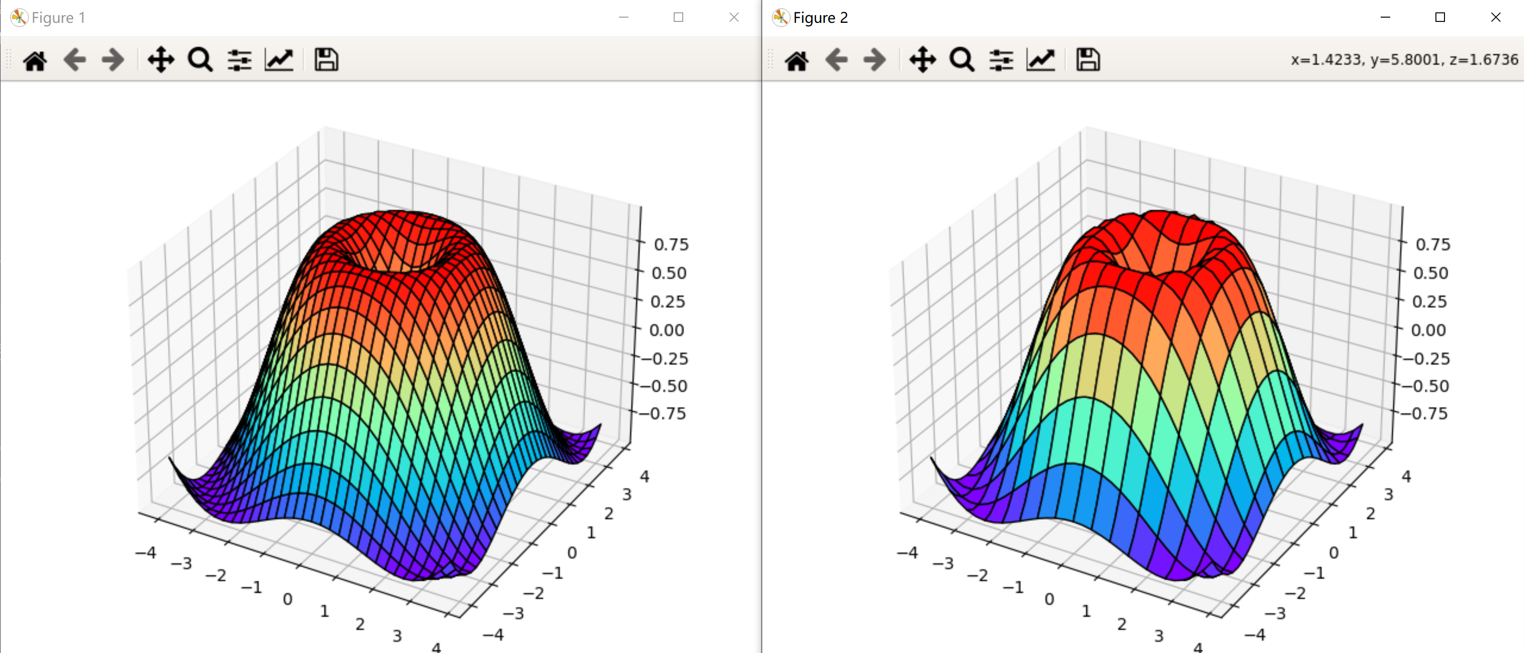Toggle the Pan tool in Figure 2

tap(922, 60)
